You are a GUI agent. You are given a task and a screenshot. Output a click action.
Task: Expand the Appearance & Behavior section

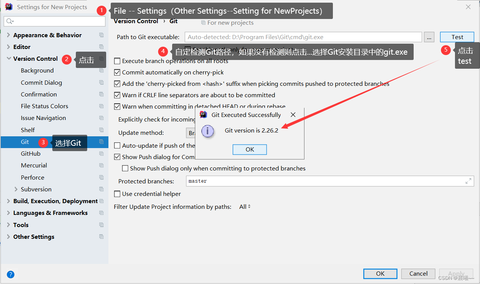9,35
